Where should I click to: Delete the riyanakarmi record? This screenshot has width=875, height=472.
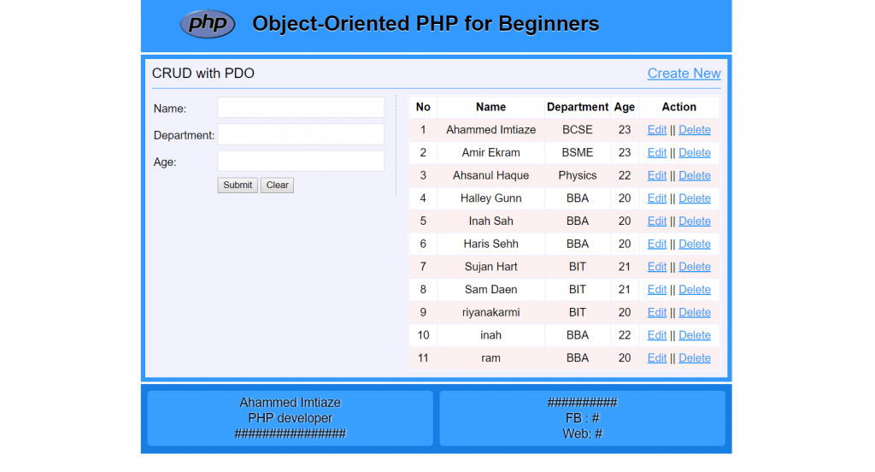(695, 312)
